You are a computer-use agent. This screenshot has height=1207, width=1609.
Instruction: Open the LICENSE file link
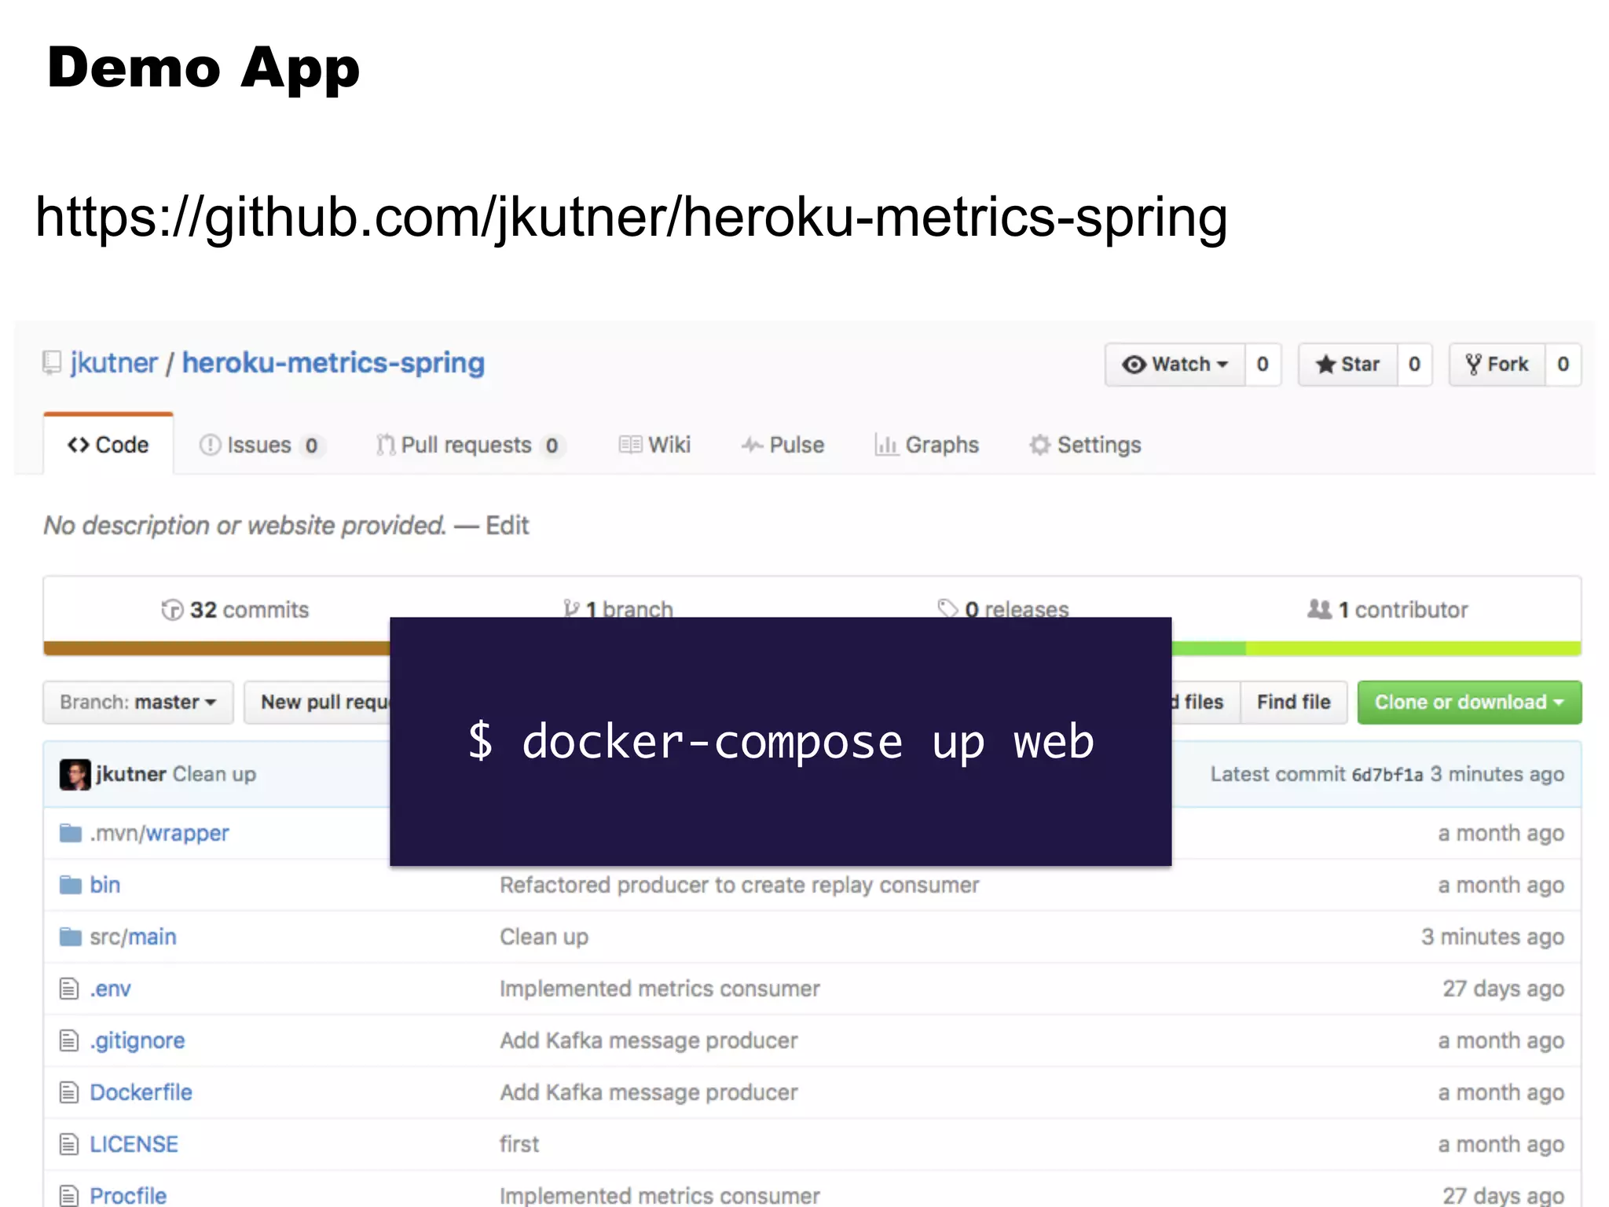(x=134, y=1144)
